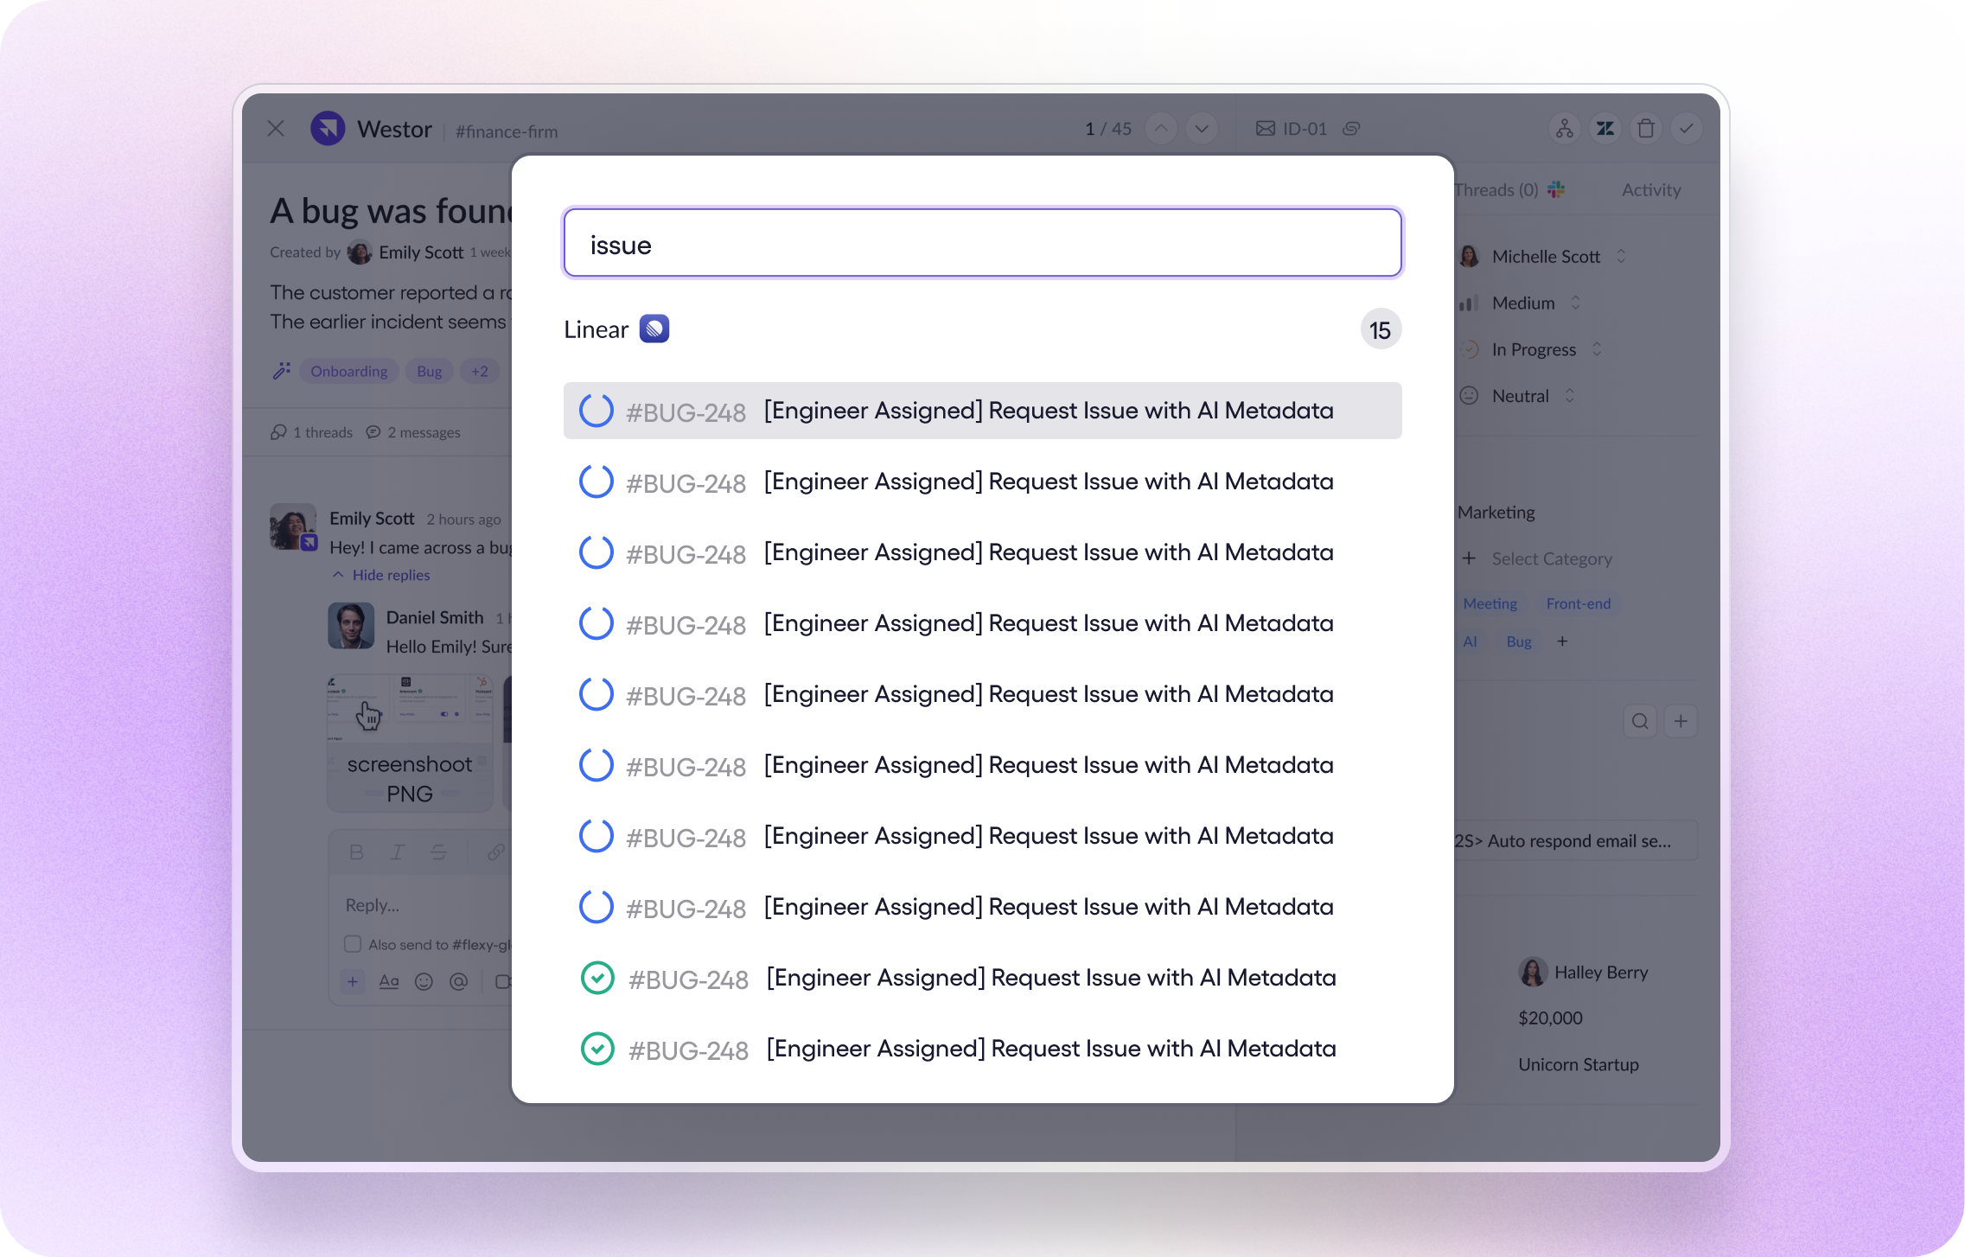Copy the ticket link icon after ID-01
The image size is (1965, 1257).
pyautogui.click(x=1351, y=129)
